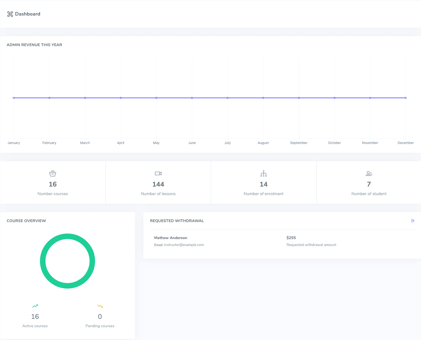Image resolution: width=421 pixels, height=340 pixels.
Task: Click the September data point on the chart
Action: point(299,98)
